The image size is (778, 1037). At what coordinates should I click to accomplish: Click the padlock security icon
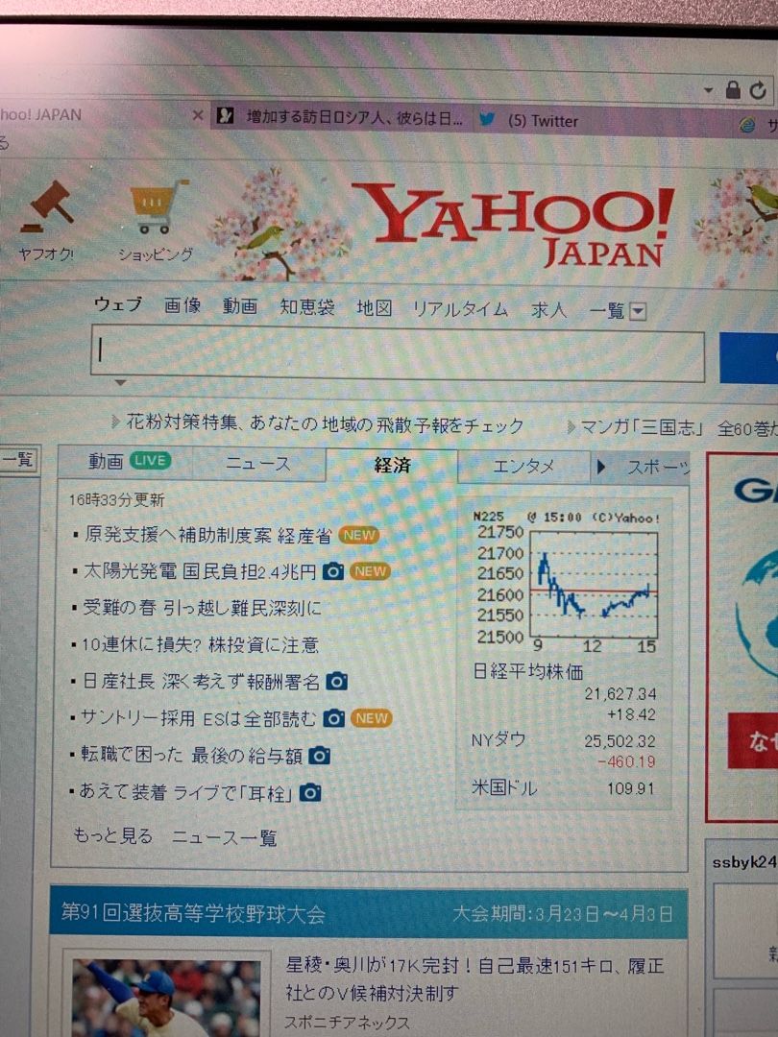tap(732, 89)
